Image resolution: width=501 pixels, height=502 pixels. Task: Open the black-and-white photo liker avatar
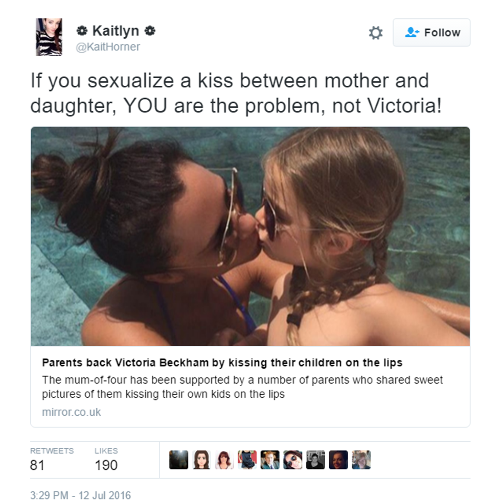coord(315,460)
